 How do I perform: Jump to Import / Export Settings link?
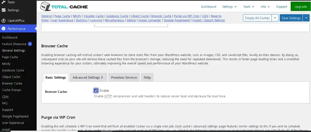pos(209,20)
